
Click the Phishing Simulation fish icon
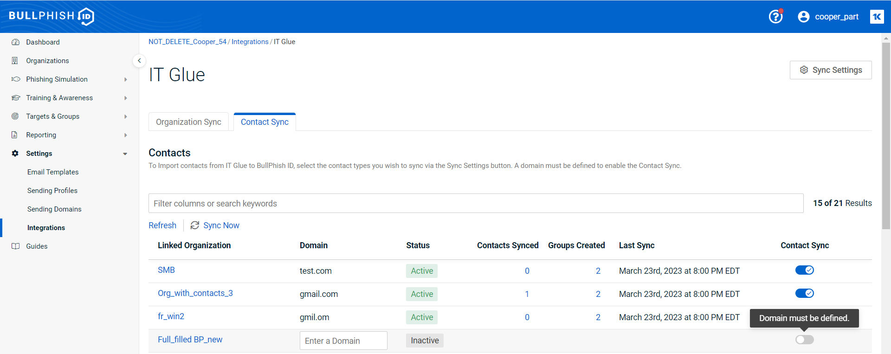16,79
